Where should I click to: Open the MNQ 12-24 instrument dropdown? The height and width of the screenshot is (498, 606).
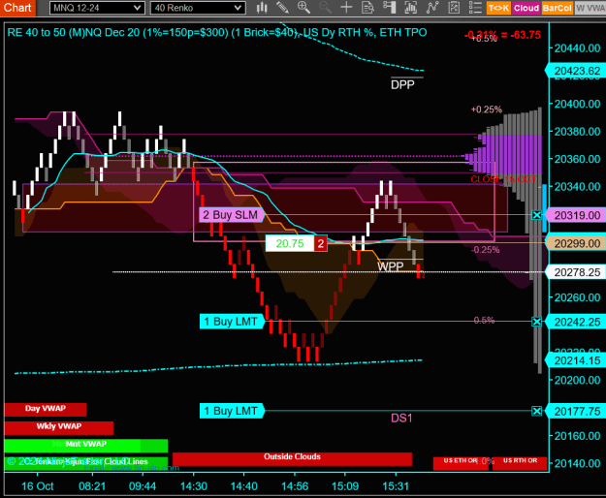97,8
